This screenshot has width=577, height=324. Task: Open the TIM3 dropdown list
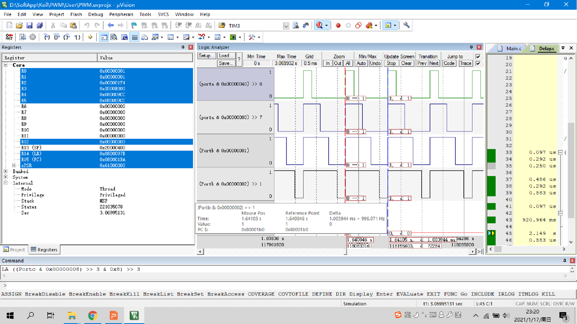286,25
